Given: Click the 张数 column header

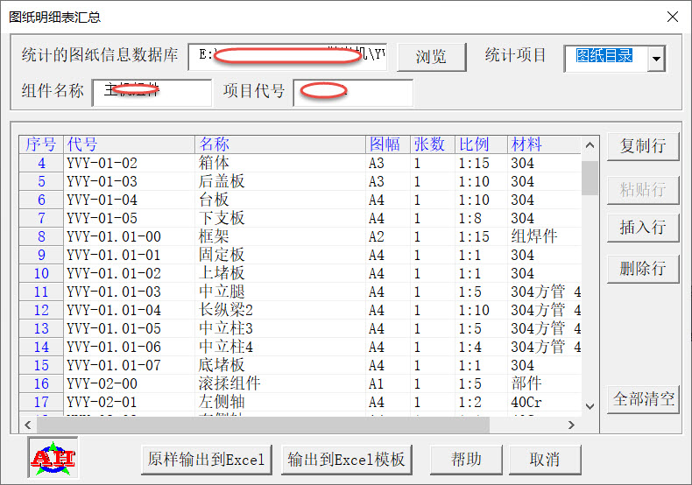Looking at the screenshot, I should (433, 144).
